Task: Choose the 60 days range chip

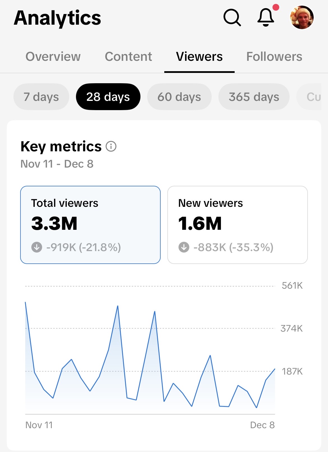Action: [x=179, y=97]
